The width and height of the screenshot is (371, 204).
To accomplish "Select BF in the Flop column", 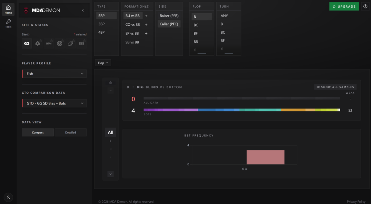I will [201, 34].
